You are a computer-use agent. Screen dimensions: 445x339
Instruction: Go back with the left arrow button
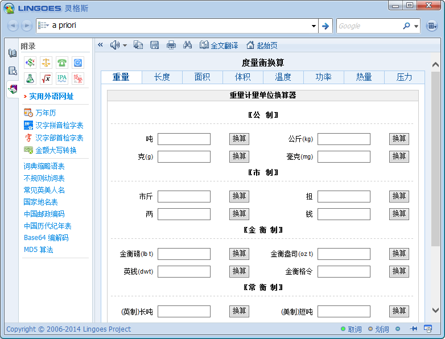pyautogui.click(x=13, y=26)
